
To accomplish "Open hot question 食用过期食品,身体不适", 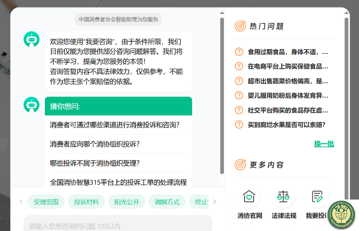I will pos(288,52).
